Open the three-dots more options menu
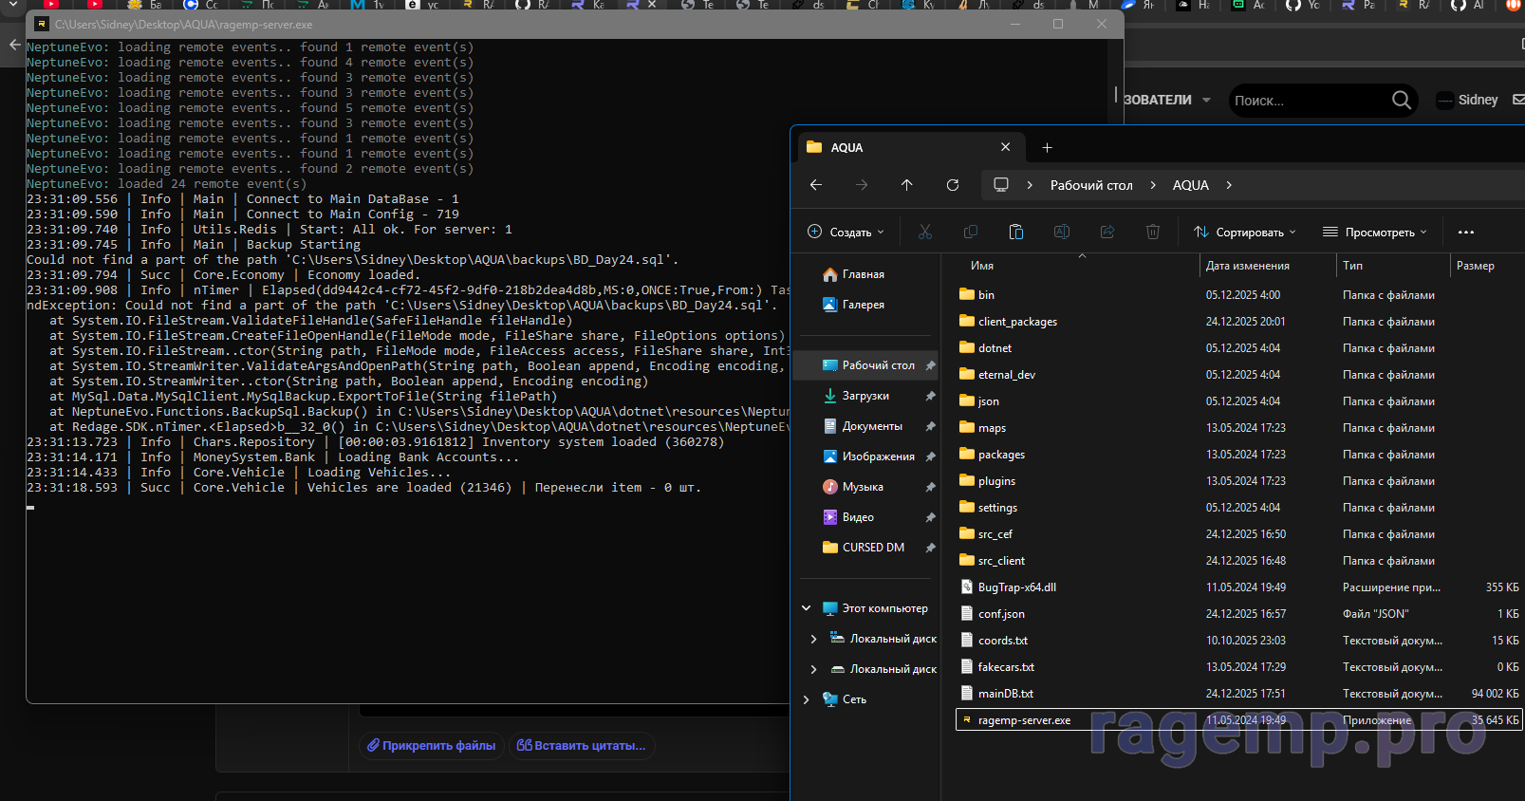 click(x=1465, y=232)
